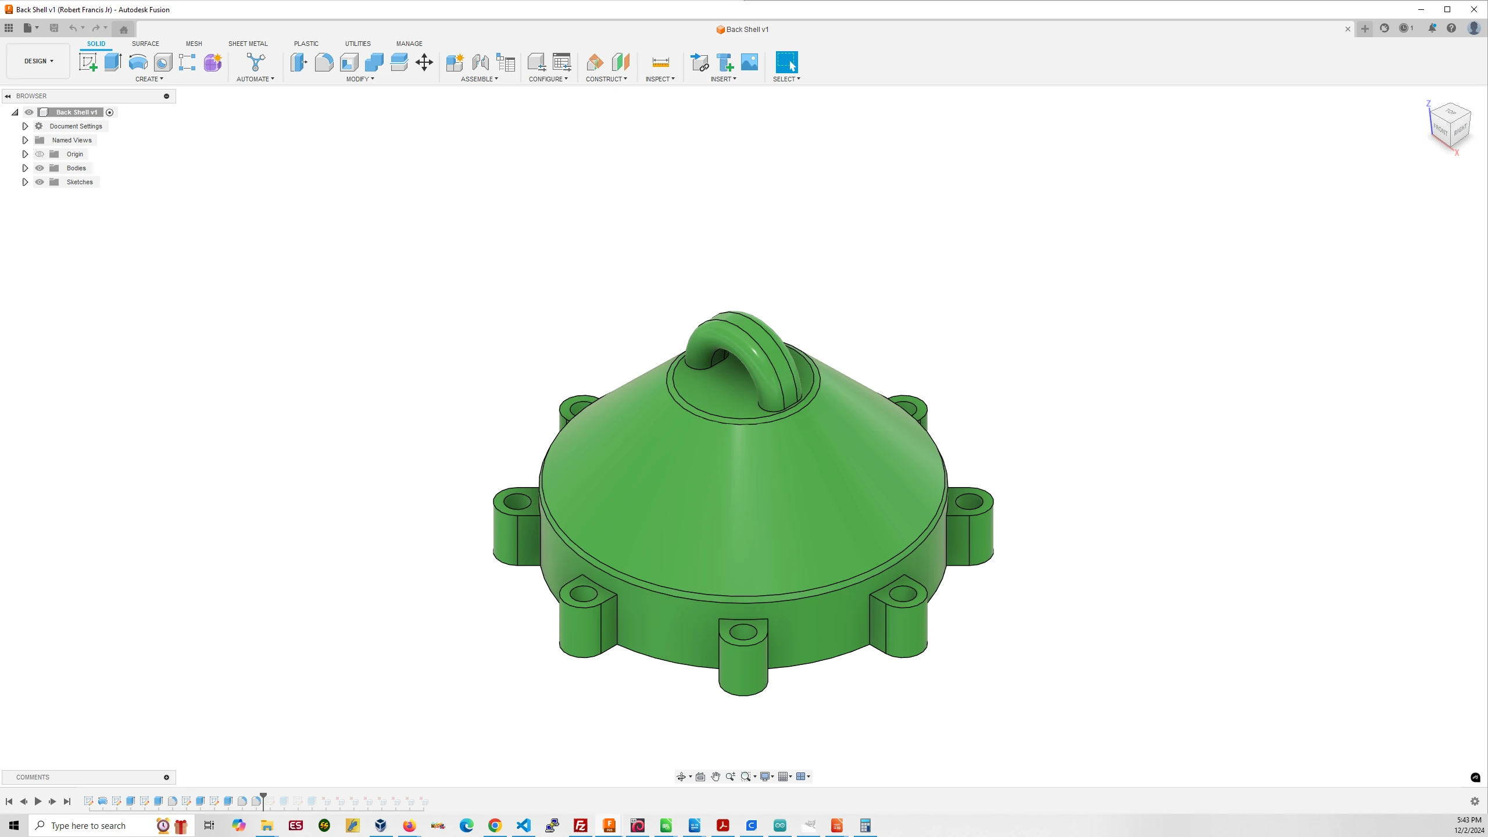Select the Insert Canvas image tool
The image size is (1488, 837).
tap(750, 62)
